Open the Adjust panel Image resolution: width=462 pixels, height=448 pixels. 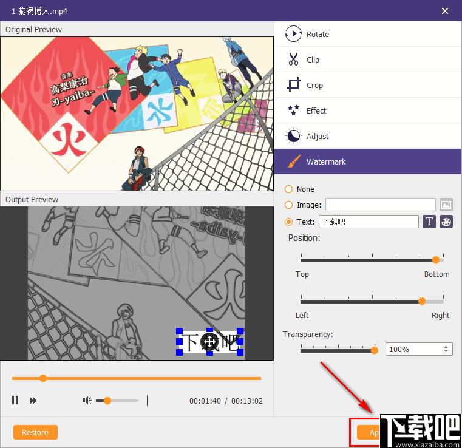[367, 136]
